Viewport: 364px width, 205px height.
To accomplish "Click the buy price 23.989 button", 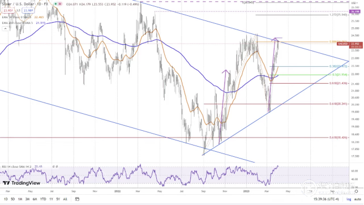I will coord(28,10).
